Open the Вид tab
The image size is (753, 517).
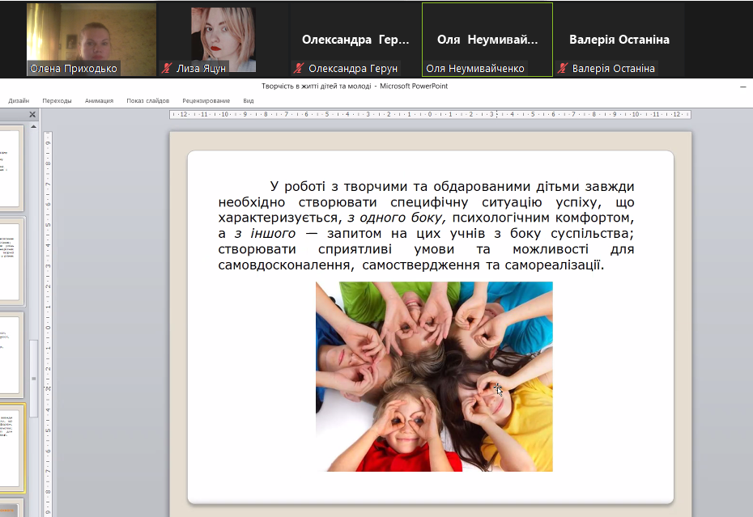pos(249,101)
